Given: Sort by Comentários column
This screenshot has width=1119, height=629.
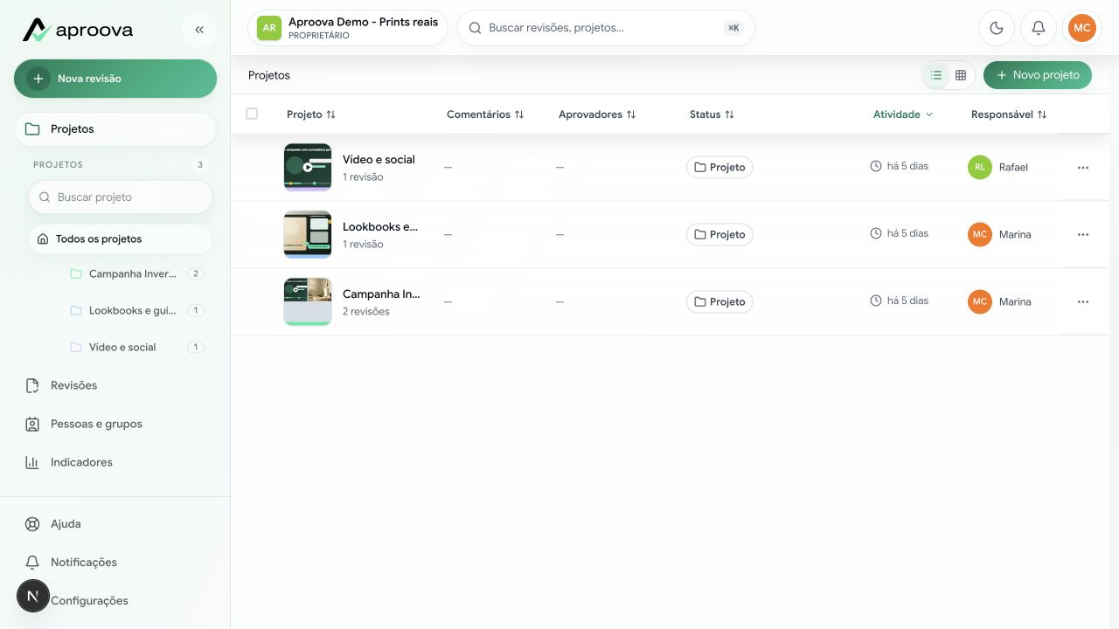Looking at the screenshot, I should (485, 114).
